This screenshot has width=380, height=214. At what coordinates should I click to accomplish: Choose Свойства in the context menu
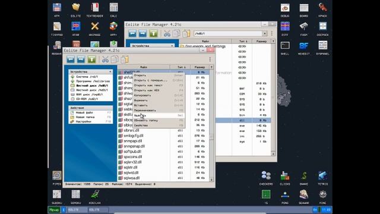[159, 125]
